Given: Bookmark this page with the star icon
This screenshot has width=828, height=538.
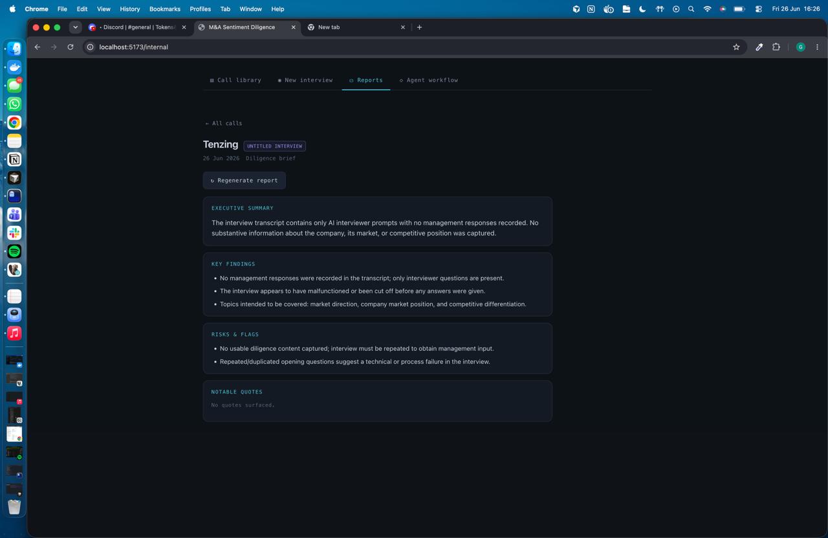Looking at the screenshot, I should tap(736, 47).
